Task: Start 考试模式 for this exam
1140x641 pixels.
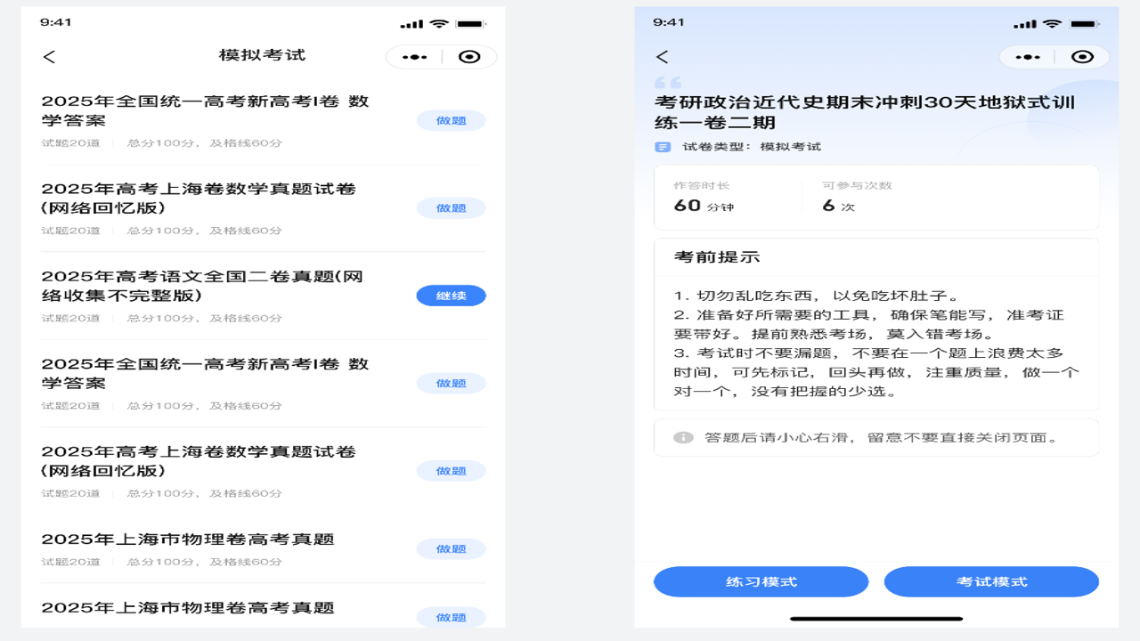Action: 991,581
